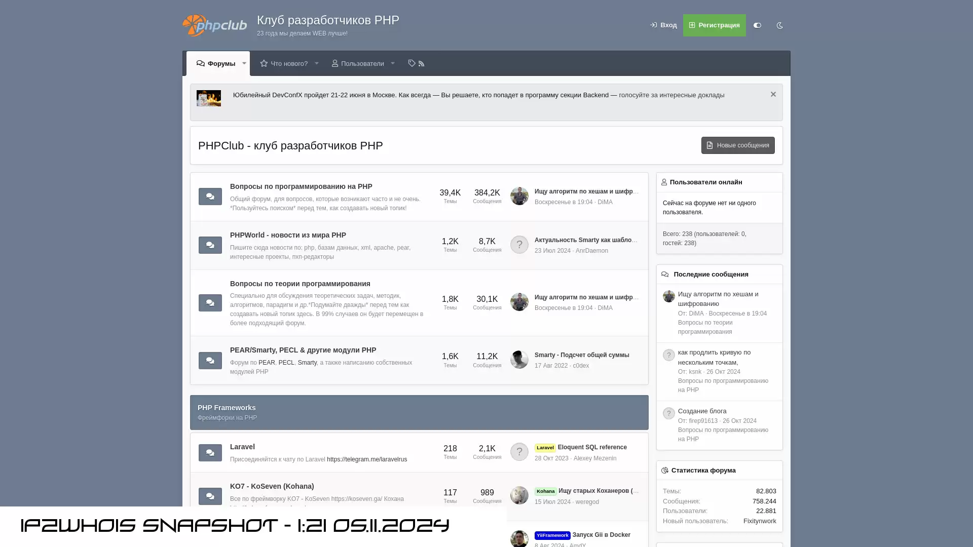Image resolution: width=973 pixels, height=547 pixels.
Task: Open sidebar post Создание блога
Action: (x=702, y=411)
